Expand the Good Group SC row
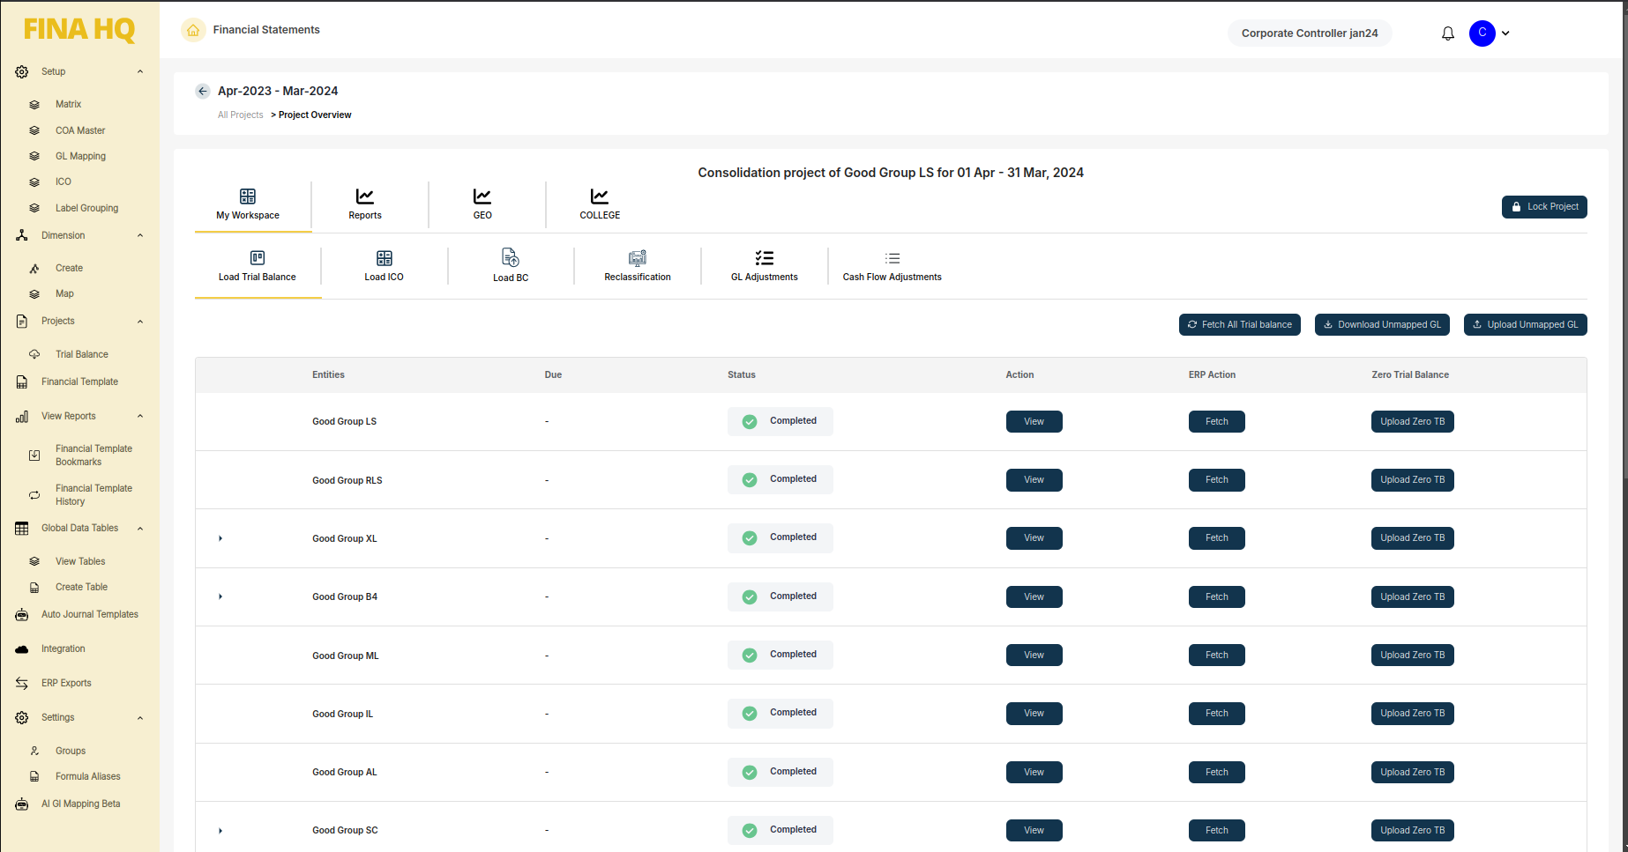Viewport: 1628px width, 852px height. (220, 830)
